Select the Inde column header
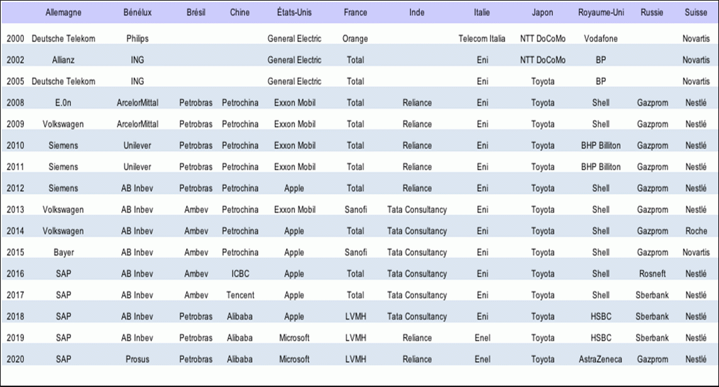The height and width of the screenshot is (387, 719). (416, 13)
